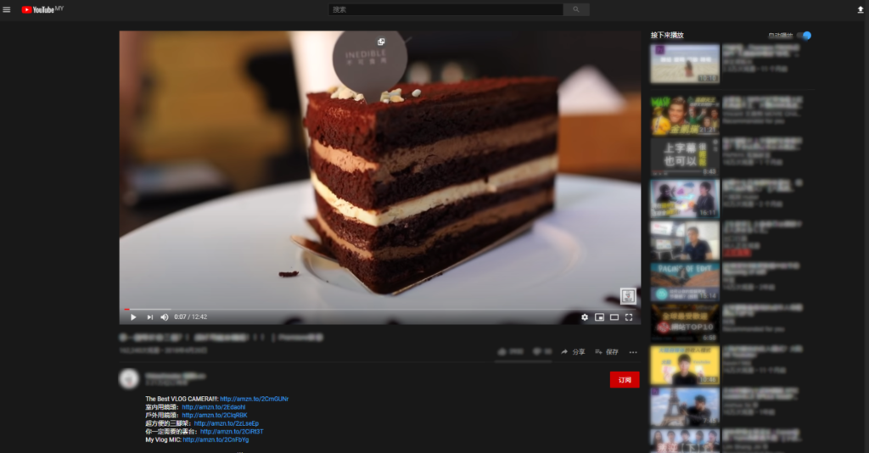This screenshot has height=453, width=869.
Task: Click inside the search input field
Action: click(446, 9)
